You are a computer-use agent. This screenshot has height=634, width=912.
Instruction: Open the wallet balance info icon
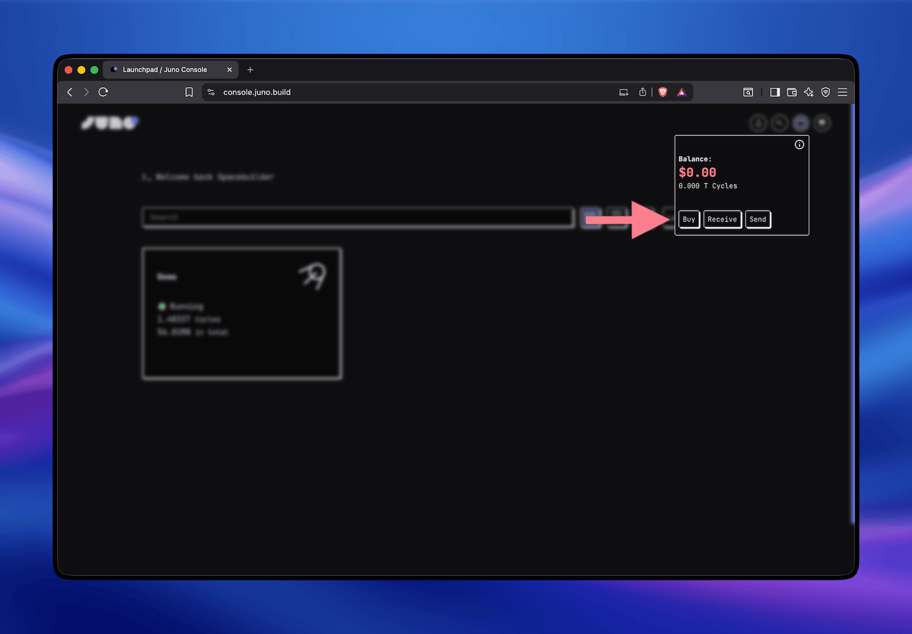click(x=799, y=145)
